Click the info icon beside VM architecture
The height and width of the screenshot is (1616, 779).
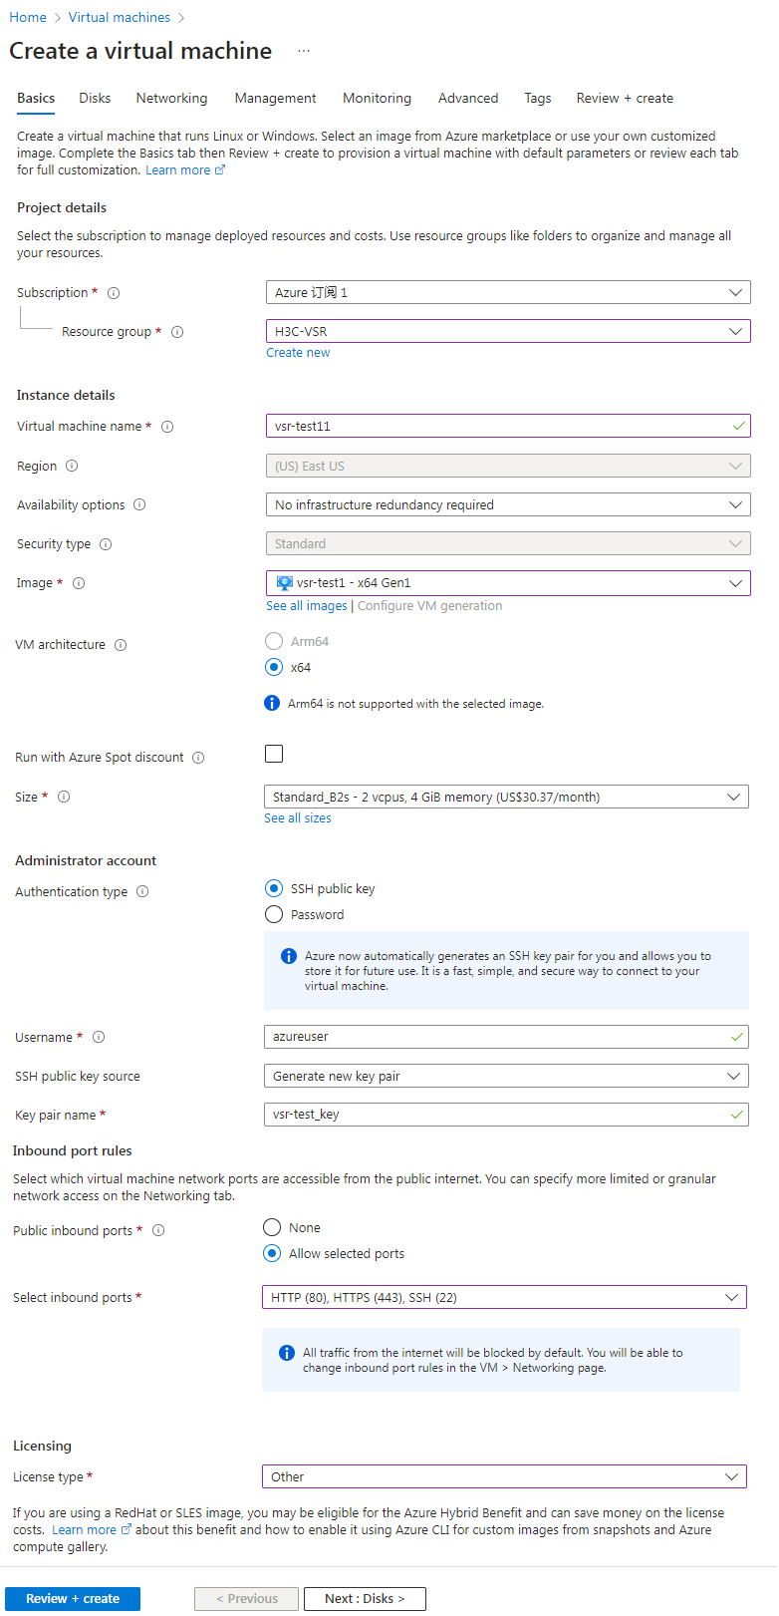[x=121, y=645]
